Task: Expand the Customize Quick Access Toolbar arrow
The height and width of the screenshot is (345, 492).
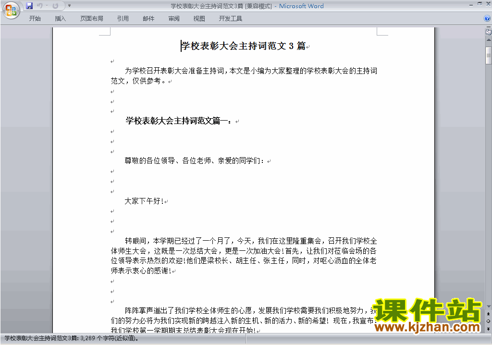Action: point(69,6)
